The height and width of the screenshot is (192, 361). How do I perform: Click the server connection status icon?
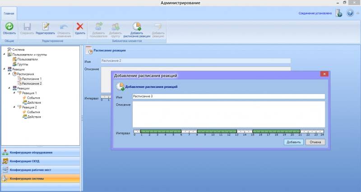point(338,13)
